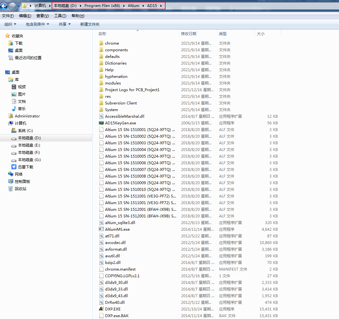Screen dimensions: 339x319
Task: Select the chrome folder icon
Action: coord(101,43)
